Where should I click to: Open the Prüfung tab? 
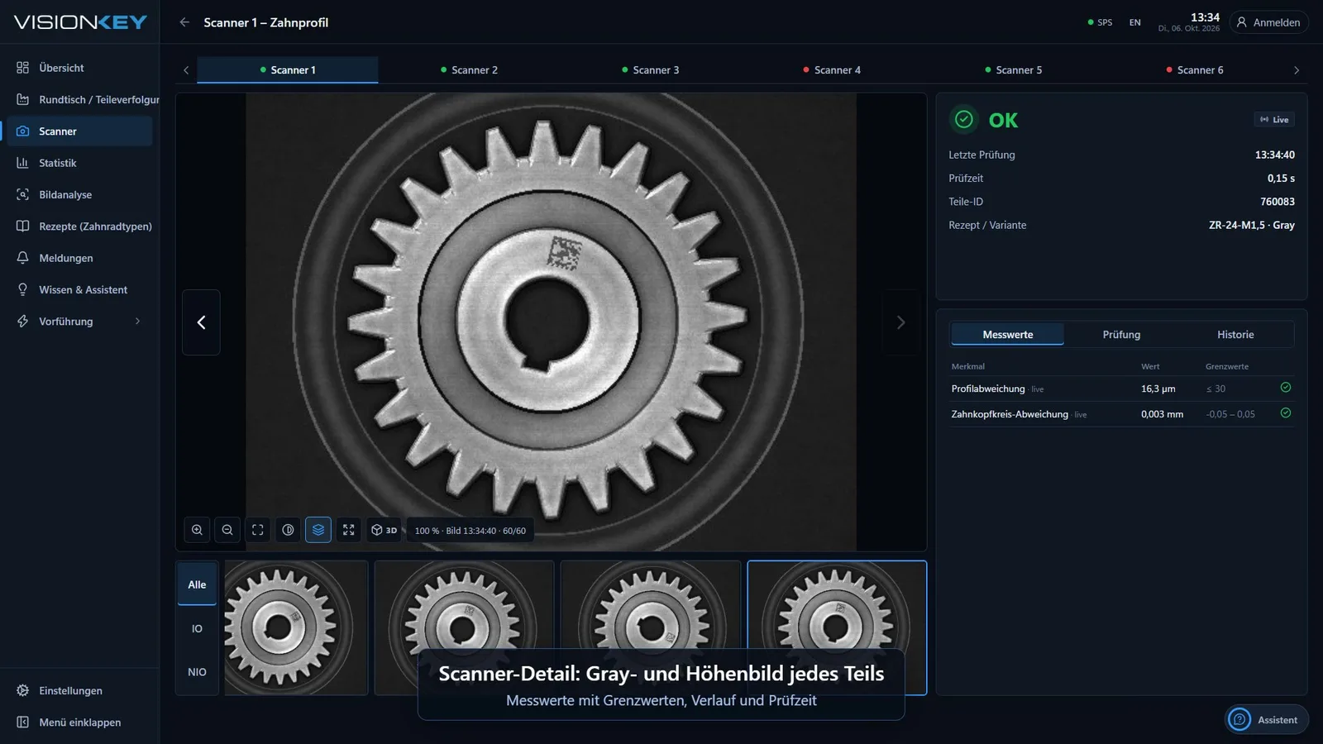click(x=1121, y=334)
